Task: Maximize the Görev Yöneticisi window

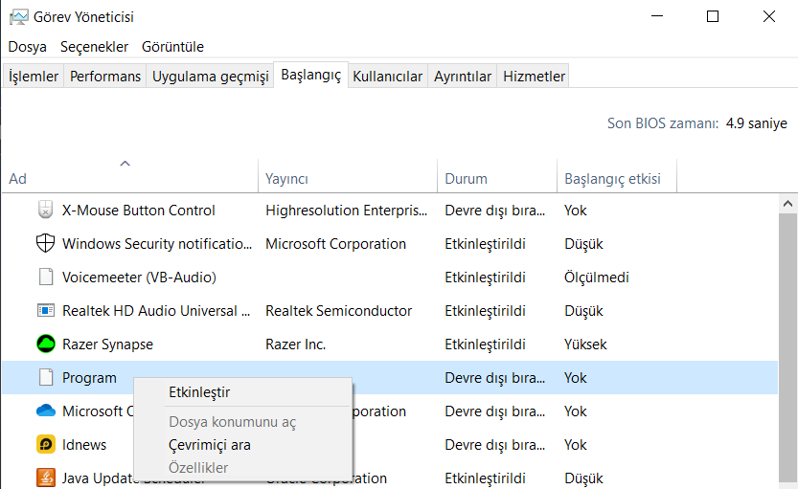Action: click(x=713, y=17)
